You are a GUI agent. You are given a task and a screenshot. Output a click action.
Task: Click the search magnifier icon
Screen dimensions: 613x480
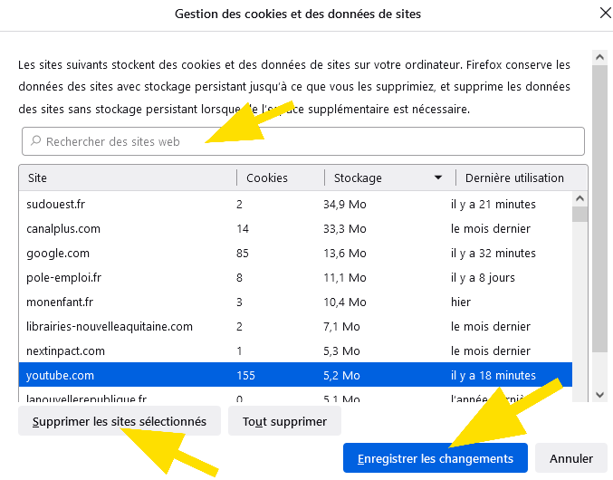36,140
